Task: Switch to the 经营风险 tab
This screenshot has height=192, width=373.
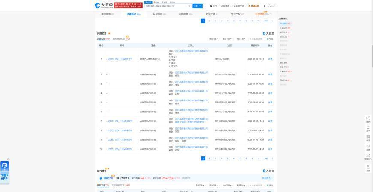Action: coord(159,14)
